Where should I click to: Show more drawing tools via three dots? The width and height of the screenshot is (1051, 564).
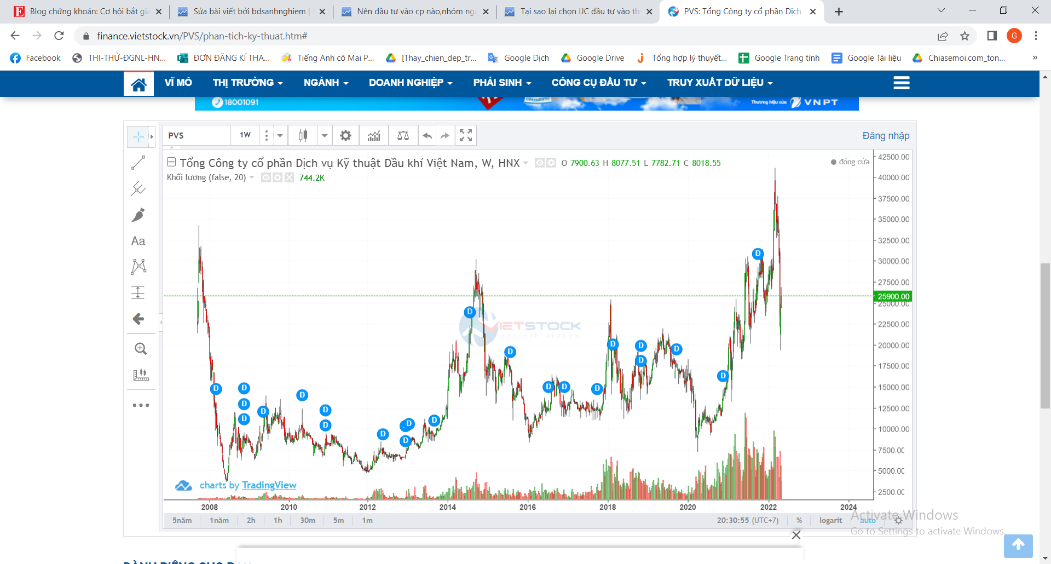point(141,405)
